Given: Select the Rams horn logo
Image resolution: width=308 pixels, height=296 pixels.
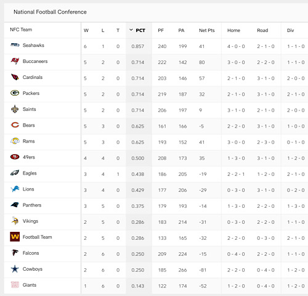Looking at the screenshot, I should click(15, 141).
